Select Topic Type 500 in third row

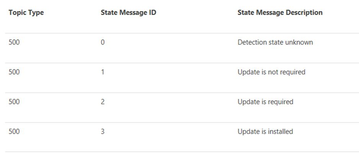tap(14, 102)
